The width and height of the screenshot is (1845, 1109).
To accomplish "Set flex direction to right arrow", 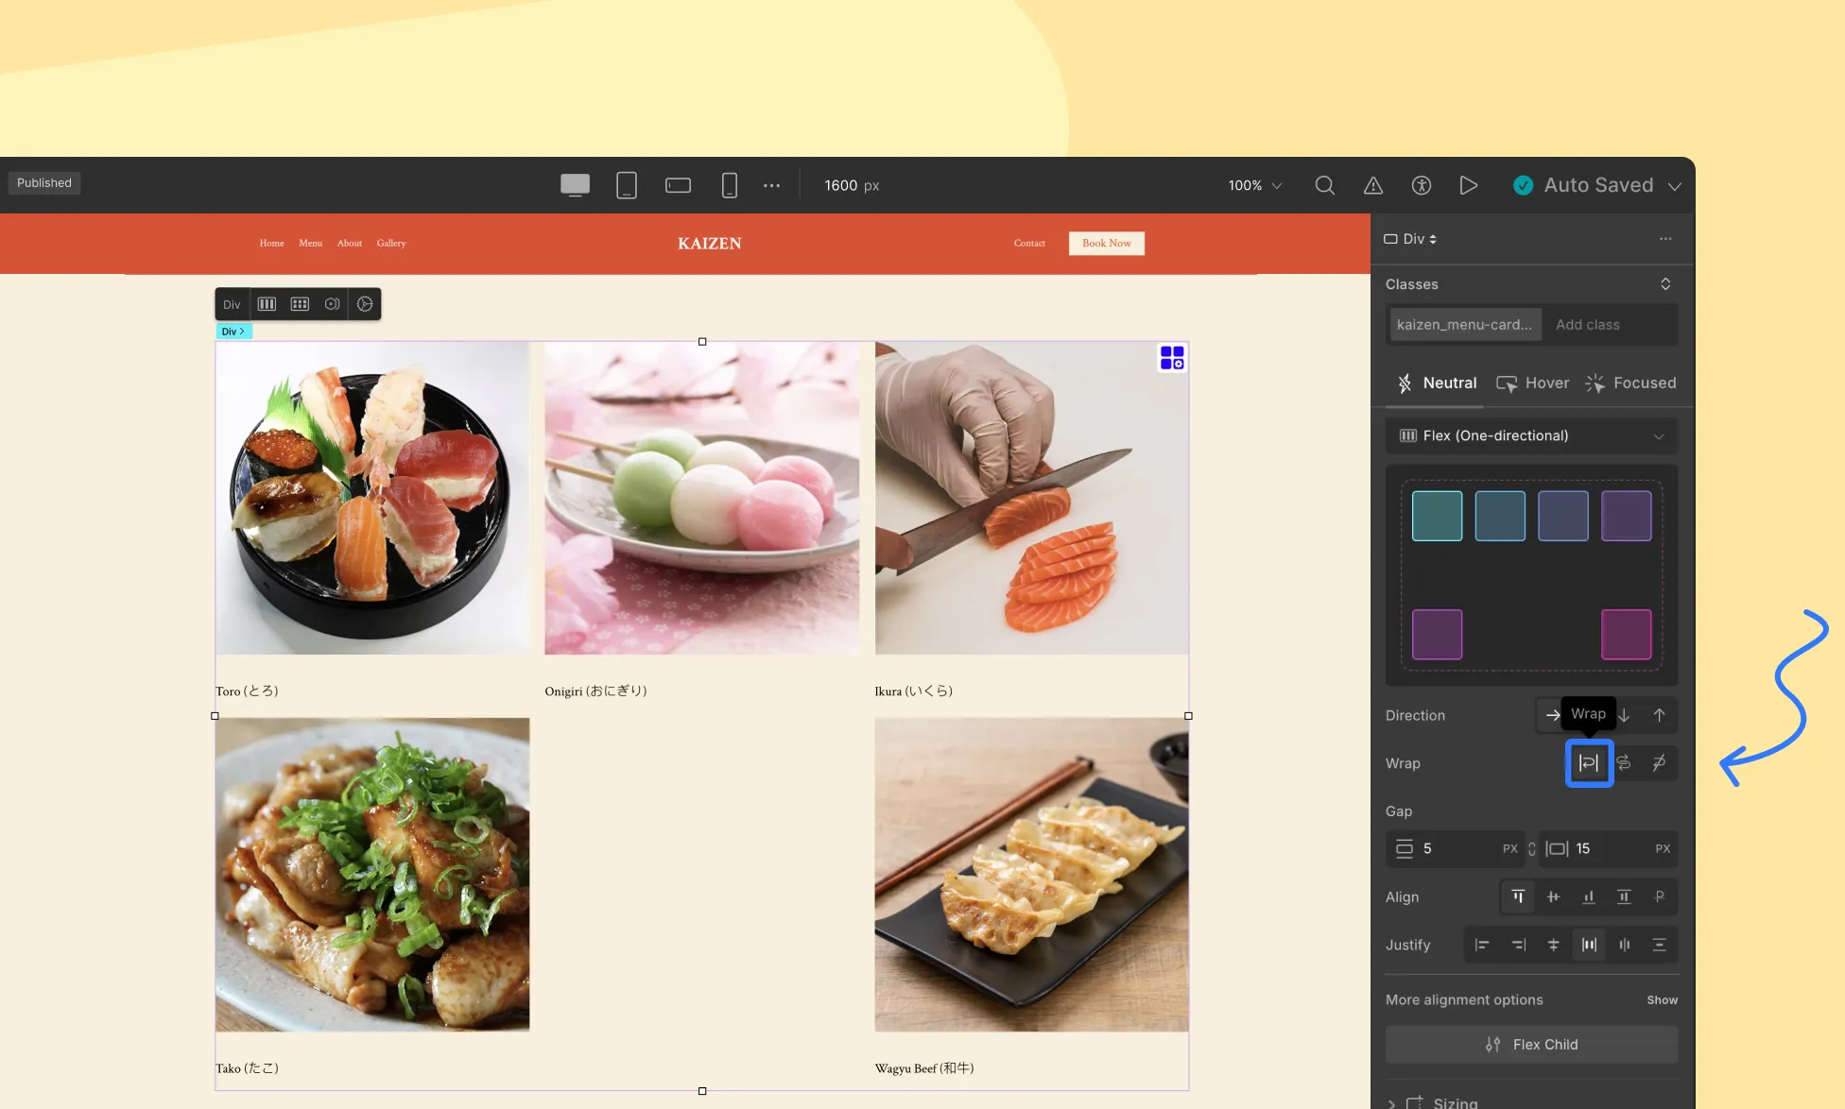I will (x=1552, y=715).
